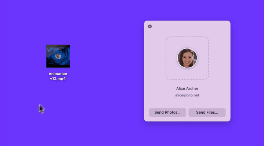Viewport: 264px width, 146px height.
Task: Close the Alice Archer sharing panel
Action: pos(150,26)
